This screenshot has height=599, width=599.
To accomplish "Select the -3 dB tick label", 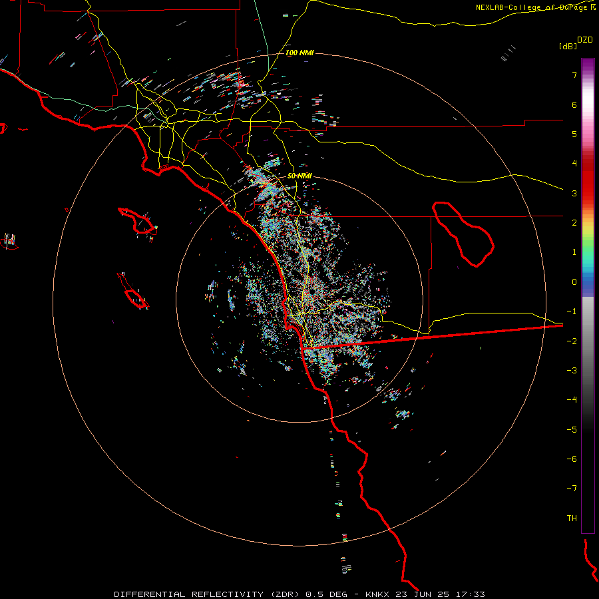I will (x=572, y=371).
